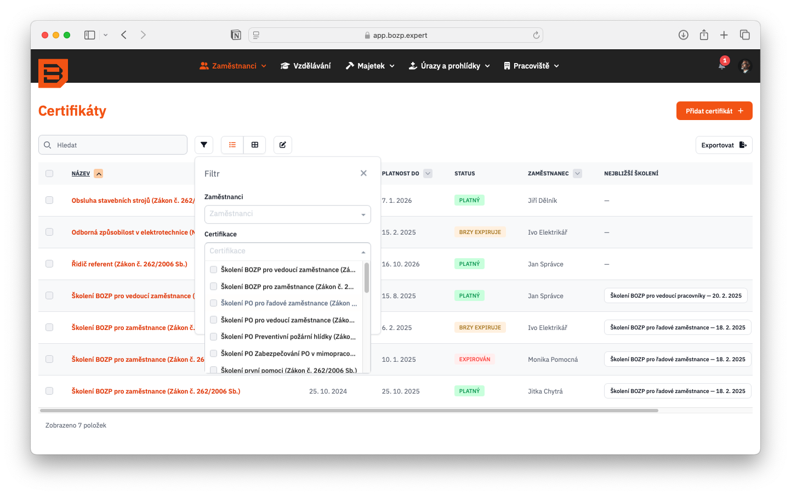The width and height of the screenshot is (791, 495).
Task: Tick the select-all checkbox in header
Action: [49, 174]
